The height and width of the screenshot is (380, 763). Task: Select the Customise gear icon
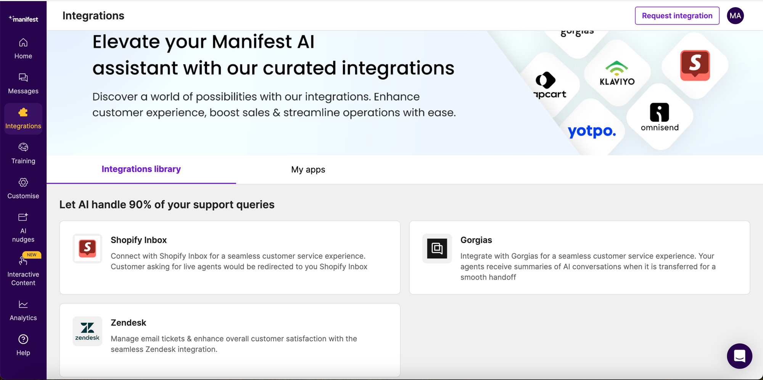point(23,183)
